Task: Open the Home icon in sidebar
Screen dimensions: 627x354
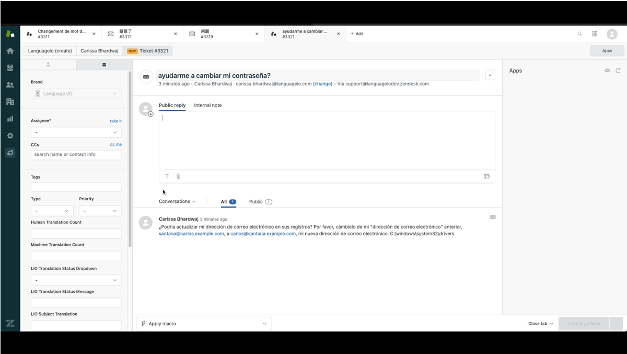Action: [10, 51]
